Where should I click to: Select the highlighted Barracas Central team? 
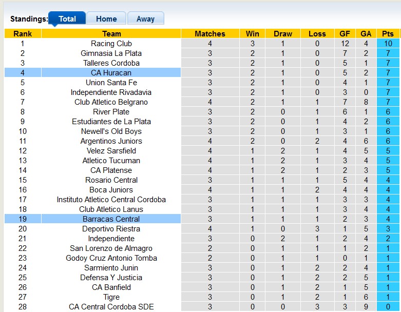tap(111, 219)
